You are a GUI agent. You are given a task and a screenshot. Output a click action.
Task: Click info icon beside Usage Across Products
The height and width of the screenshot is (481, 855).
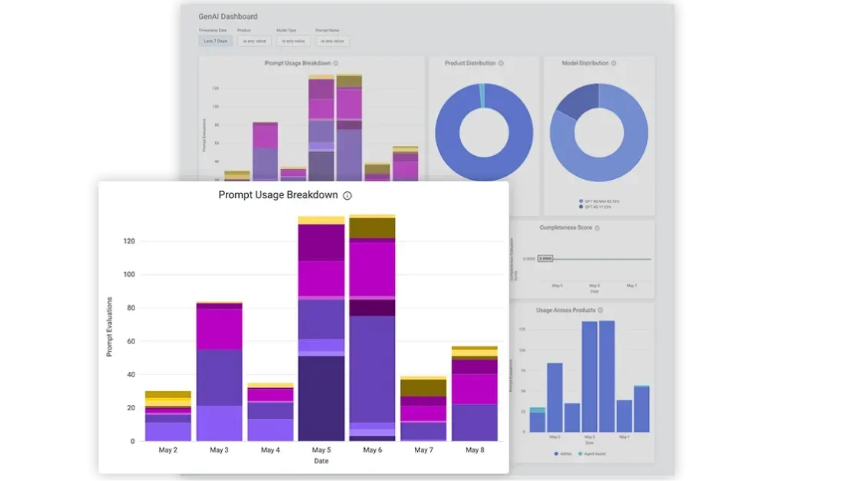pyautogui.click(x=600, y=310)
